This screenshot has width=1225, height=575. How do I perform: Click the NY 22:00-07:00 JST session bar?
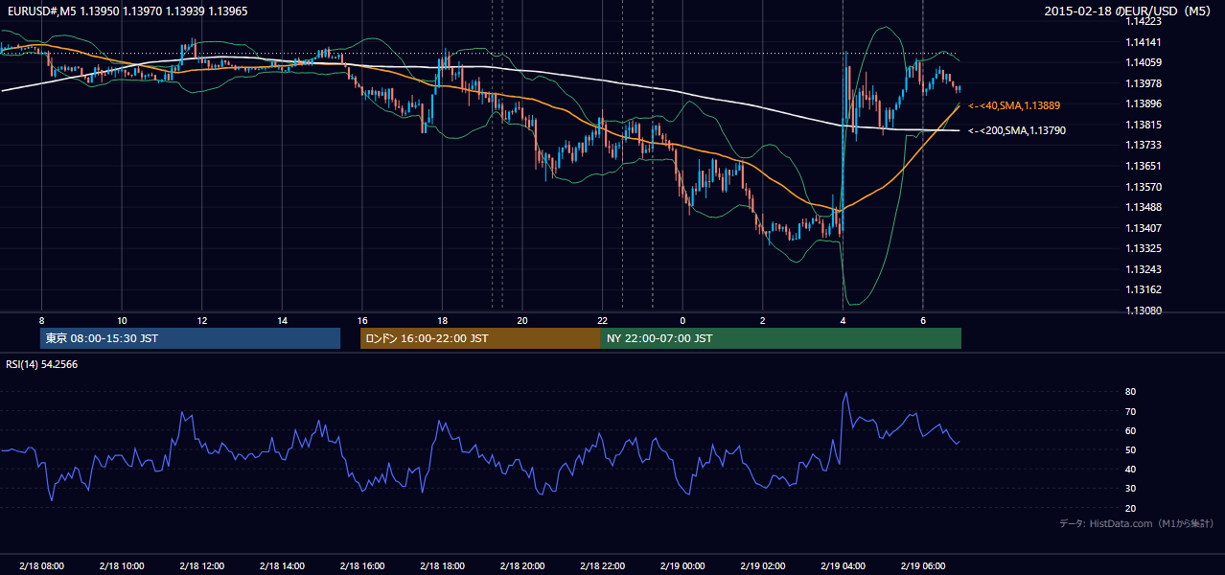point(781,338)
